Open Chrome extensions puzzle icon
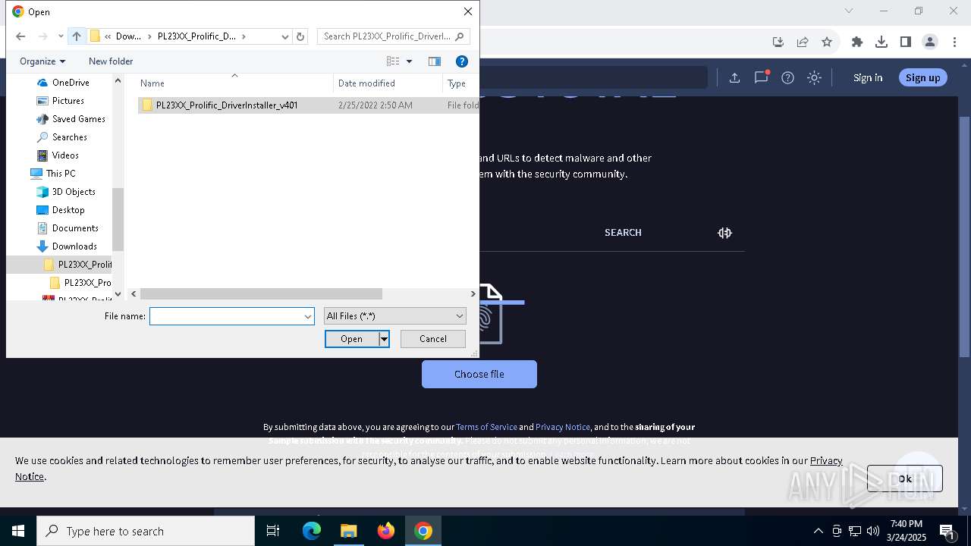Screen dimensions: 971x546 click(x=857, y=42)
